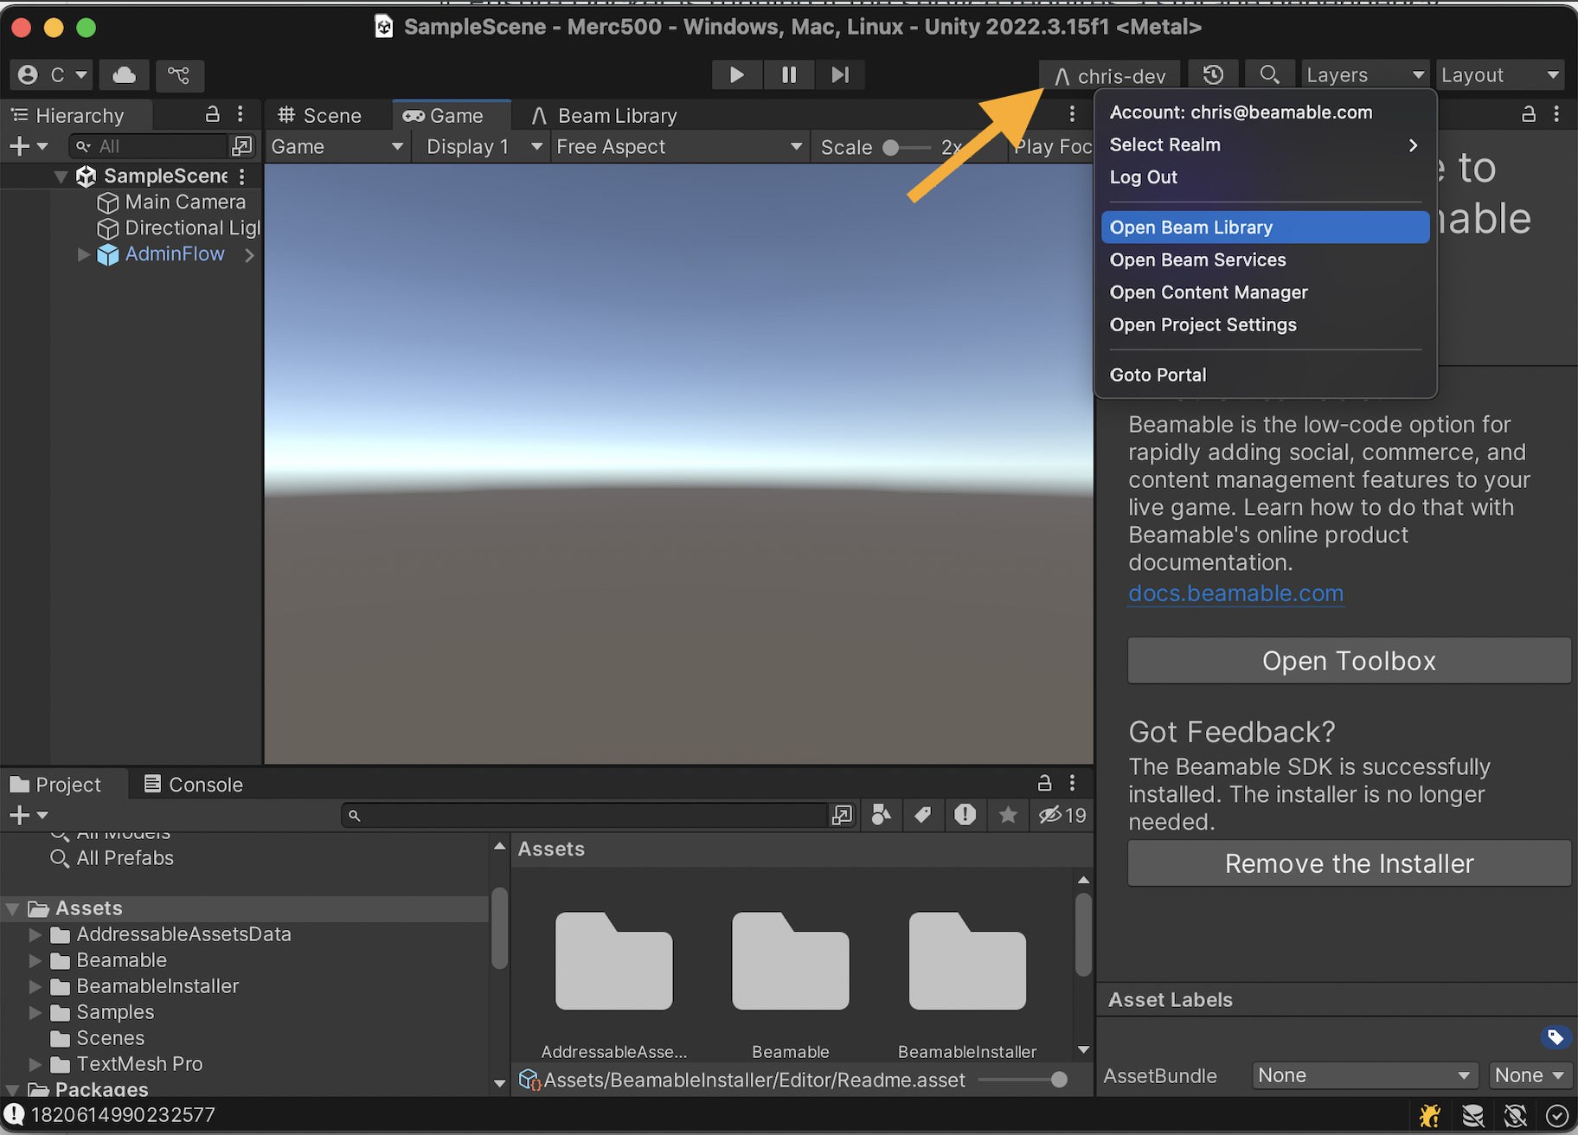Search by type in Project panel
This screenshot has height=1135, width=1578.
pyautogui.click(x=882, y=815)
